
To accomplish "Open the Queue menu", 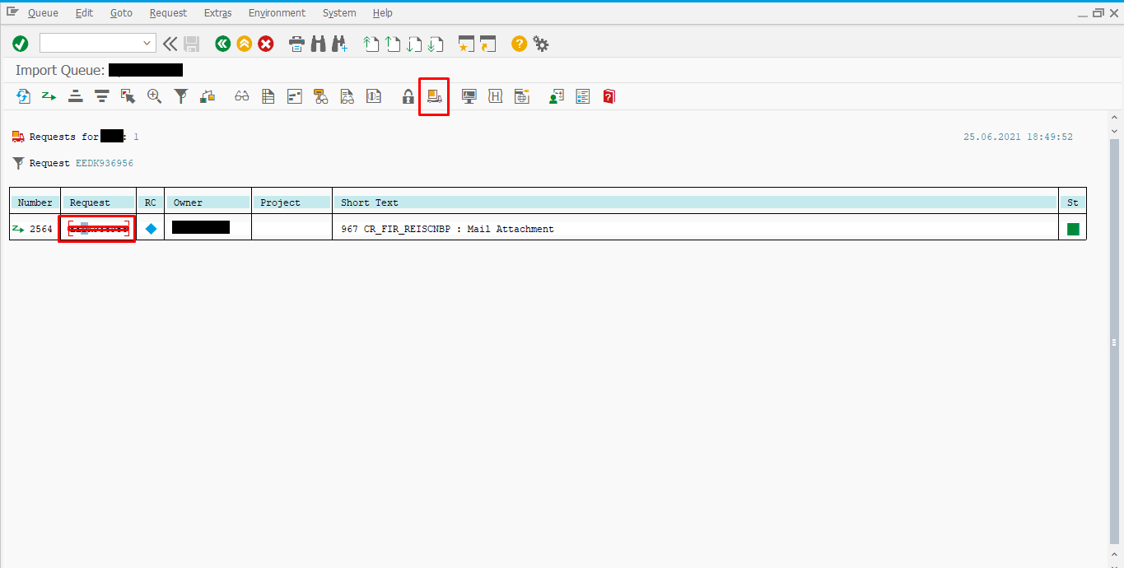I will click(x=43, y=13).
